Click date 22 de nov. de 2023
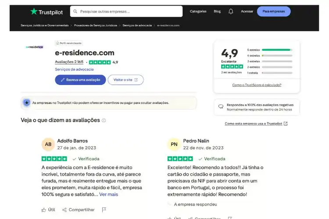 203,148
